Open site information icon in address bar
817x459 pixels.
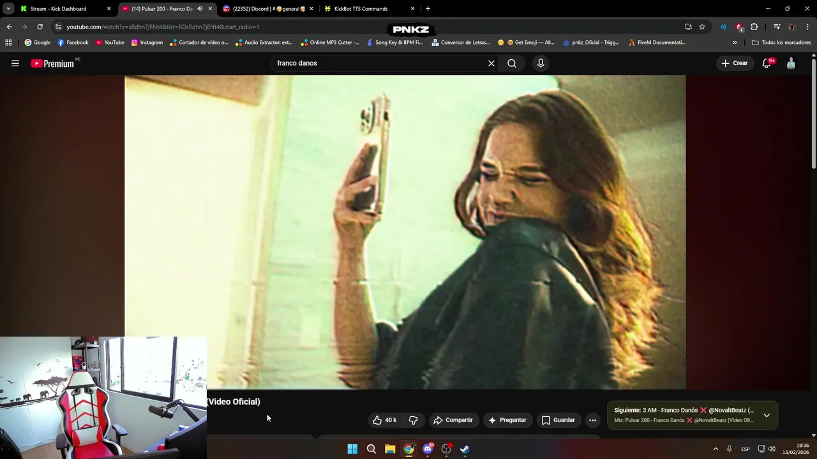(x=58, y=27)
